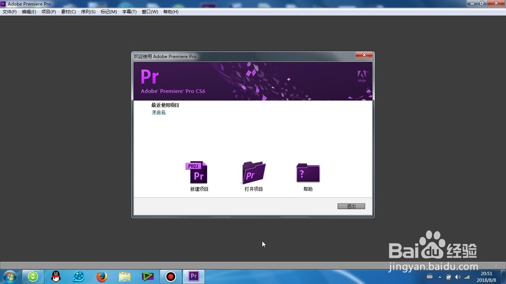Screen dimensions: 506x284
Task: Open QQ penguin from the taskbar
Action: pos(56,276)
